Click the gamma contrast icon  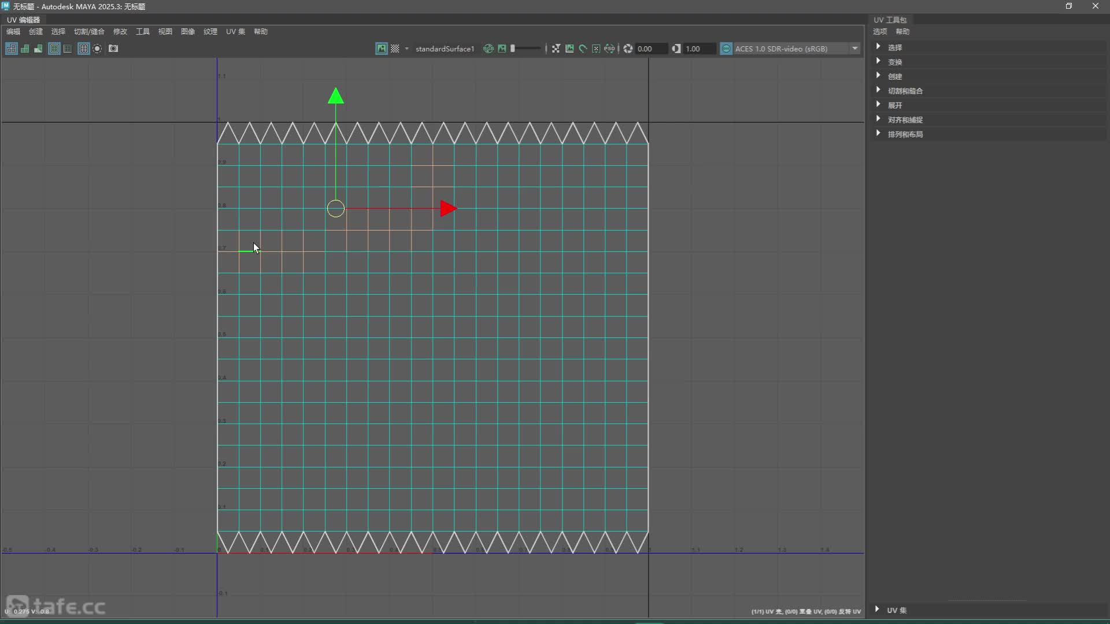tap(676, 49)
